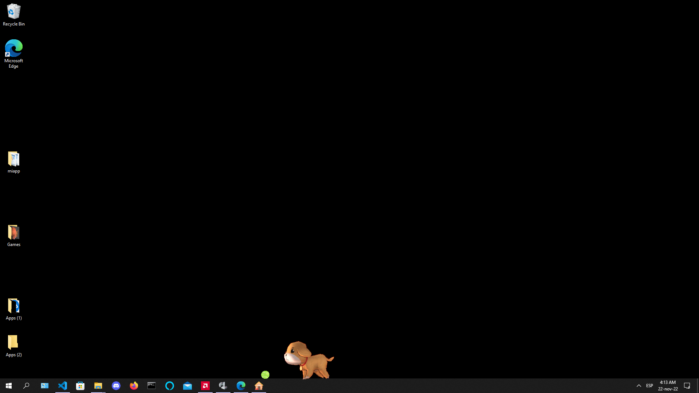Open the Windows Start menu

coord(9,386)
